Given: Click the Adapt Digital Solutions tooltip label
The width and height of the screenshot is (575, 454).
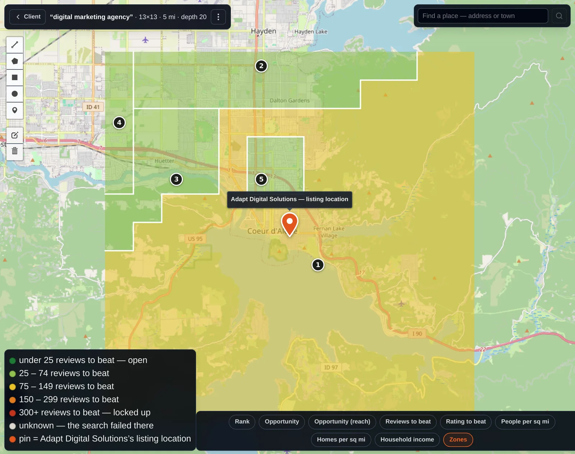Looking at the screenshot, I should (x=290, y=199).
